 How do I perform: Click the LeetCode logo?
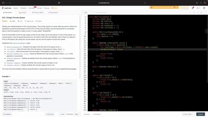click(6, 8)
